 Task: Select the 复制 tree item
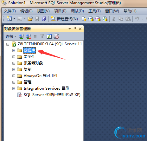pyautogui.click(x=28, y=69)
